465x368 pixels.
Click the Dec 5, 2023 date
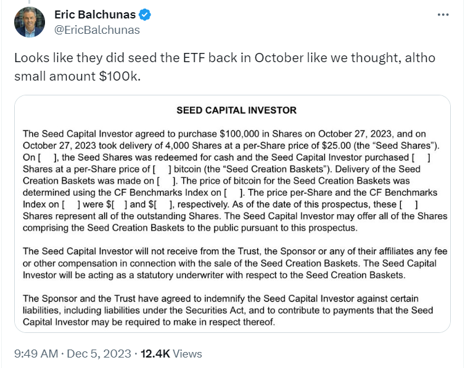pyautogui.click(x=97, y=354)
